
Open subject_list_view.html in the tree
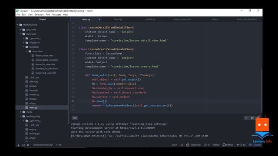(46, 73)
